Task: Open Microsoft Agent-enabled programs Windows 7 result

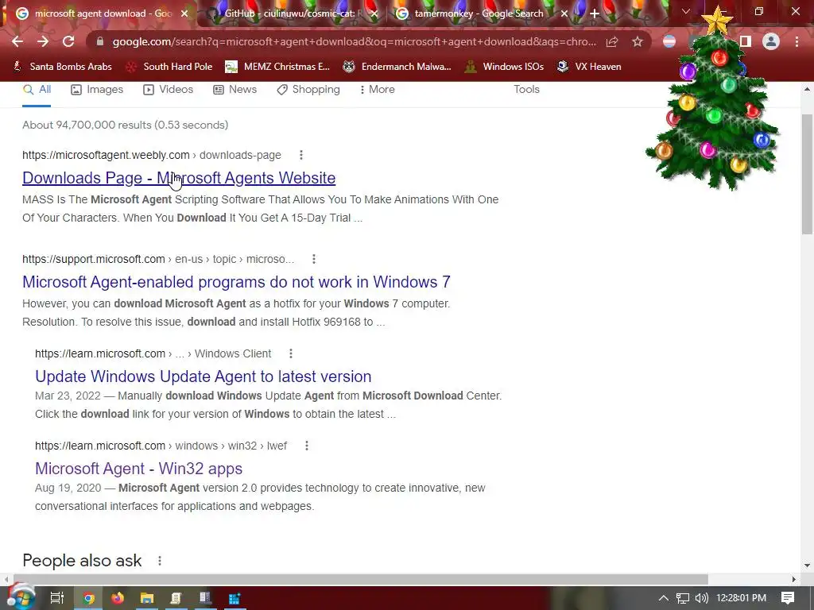Action: tap(236, 282)
